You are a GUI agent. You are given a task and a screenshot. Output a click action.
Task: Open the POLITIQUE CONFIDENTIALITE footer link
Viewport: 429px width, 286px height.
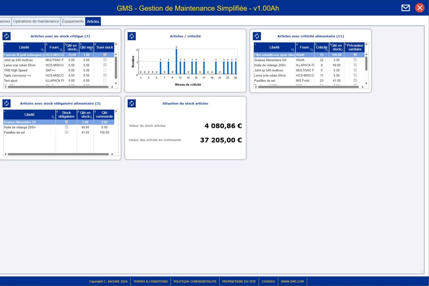(195, 281)
